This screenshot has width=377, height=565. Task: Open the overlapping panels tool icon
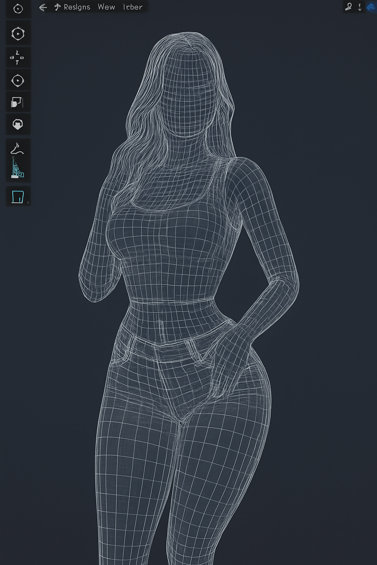pyautogui.click(x=17, y=102)
